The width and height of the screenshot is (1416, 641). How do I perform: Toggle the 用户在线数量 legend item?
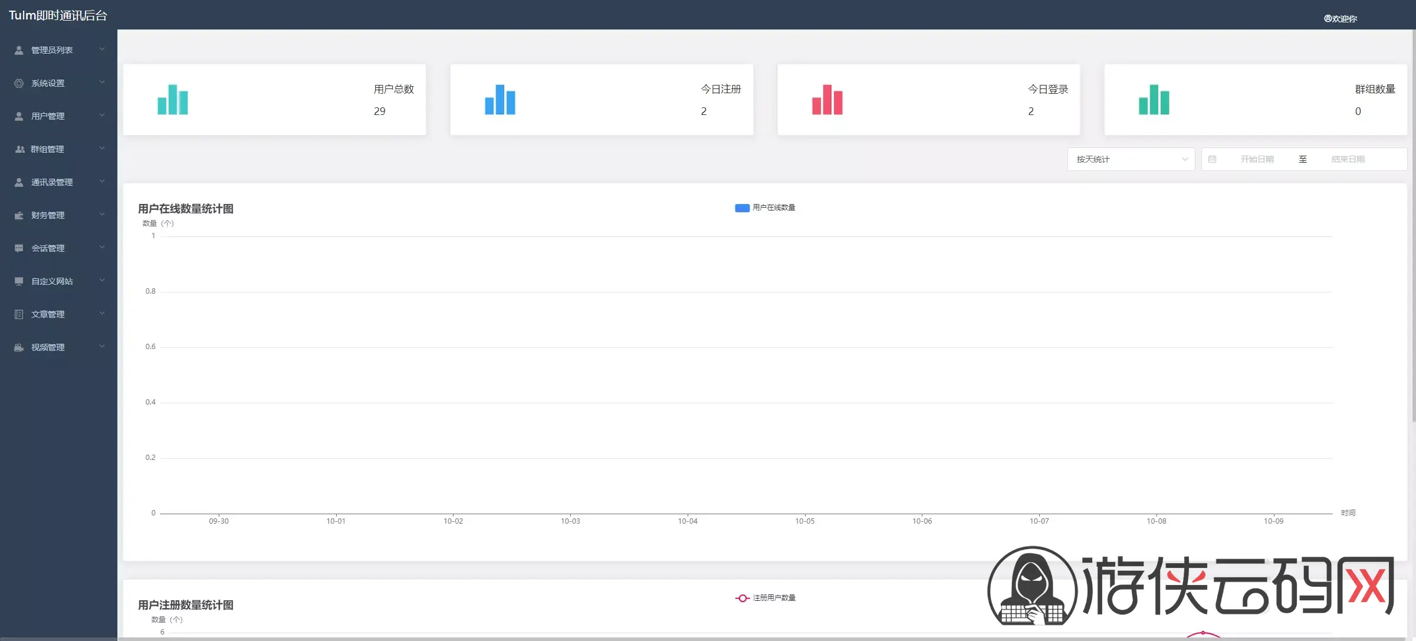pyautogui.click(x=765, y=208)
